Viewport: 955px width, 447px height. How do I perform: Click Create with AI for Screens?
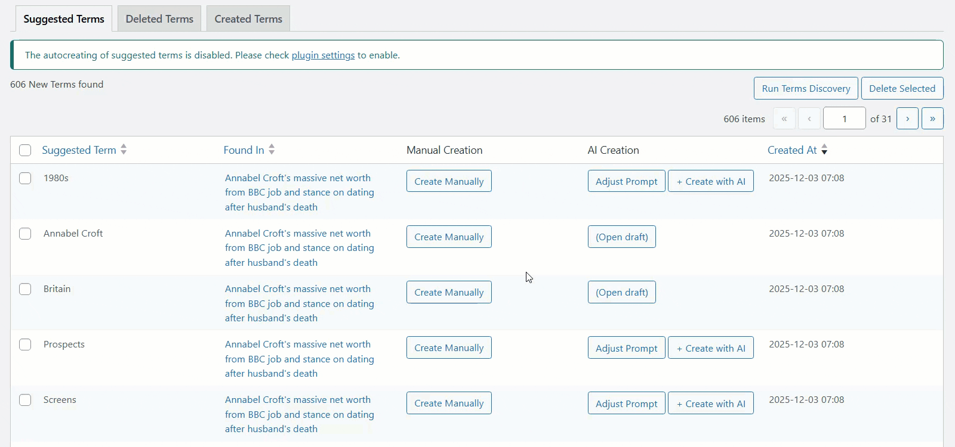(x=711, y=403)
